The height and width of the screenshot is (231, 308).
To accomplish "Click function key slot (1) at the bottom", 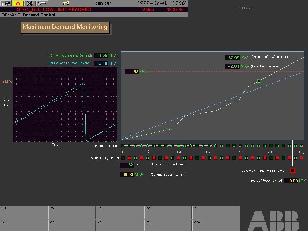I will 24,212.
